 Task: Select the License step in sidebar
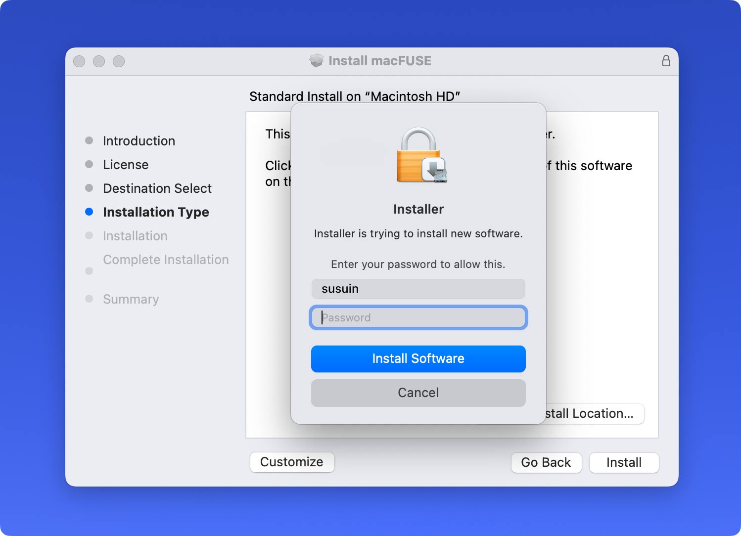point(126,165)
